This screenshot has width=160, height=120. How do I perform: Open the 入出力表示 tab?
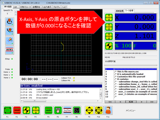(47, 7)
